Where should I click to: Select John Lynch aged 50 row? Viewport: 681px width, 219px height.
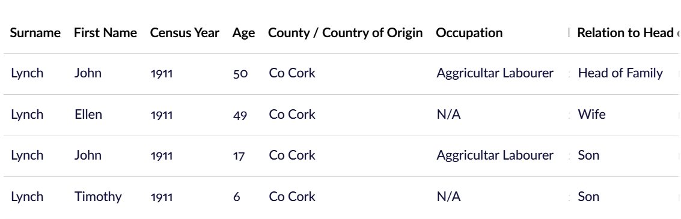coord(340,73)
